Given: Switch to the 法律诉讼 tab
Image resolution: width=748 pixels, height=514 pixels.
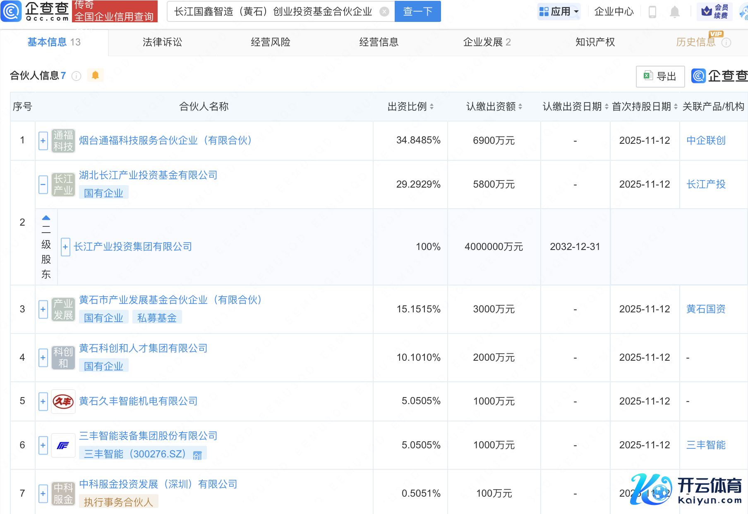Looking at the screenshot, I should (162, 42).
